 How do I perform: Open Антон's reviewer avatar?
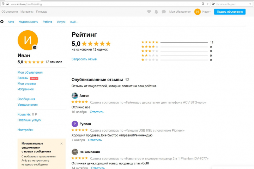coord(75,96)
